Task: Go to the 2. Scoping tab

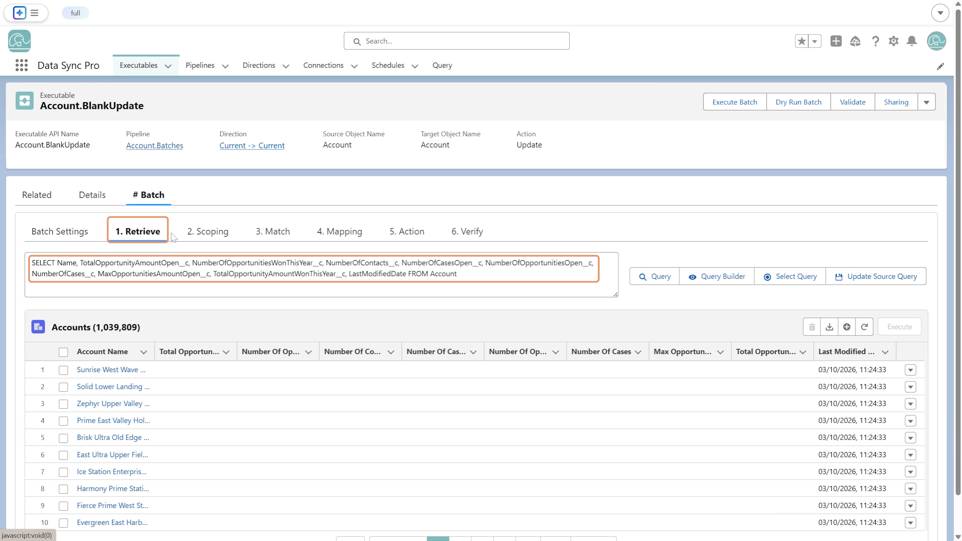Action: (208, 231)
